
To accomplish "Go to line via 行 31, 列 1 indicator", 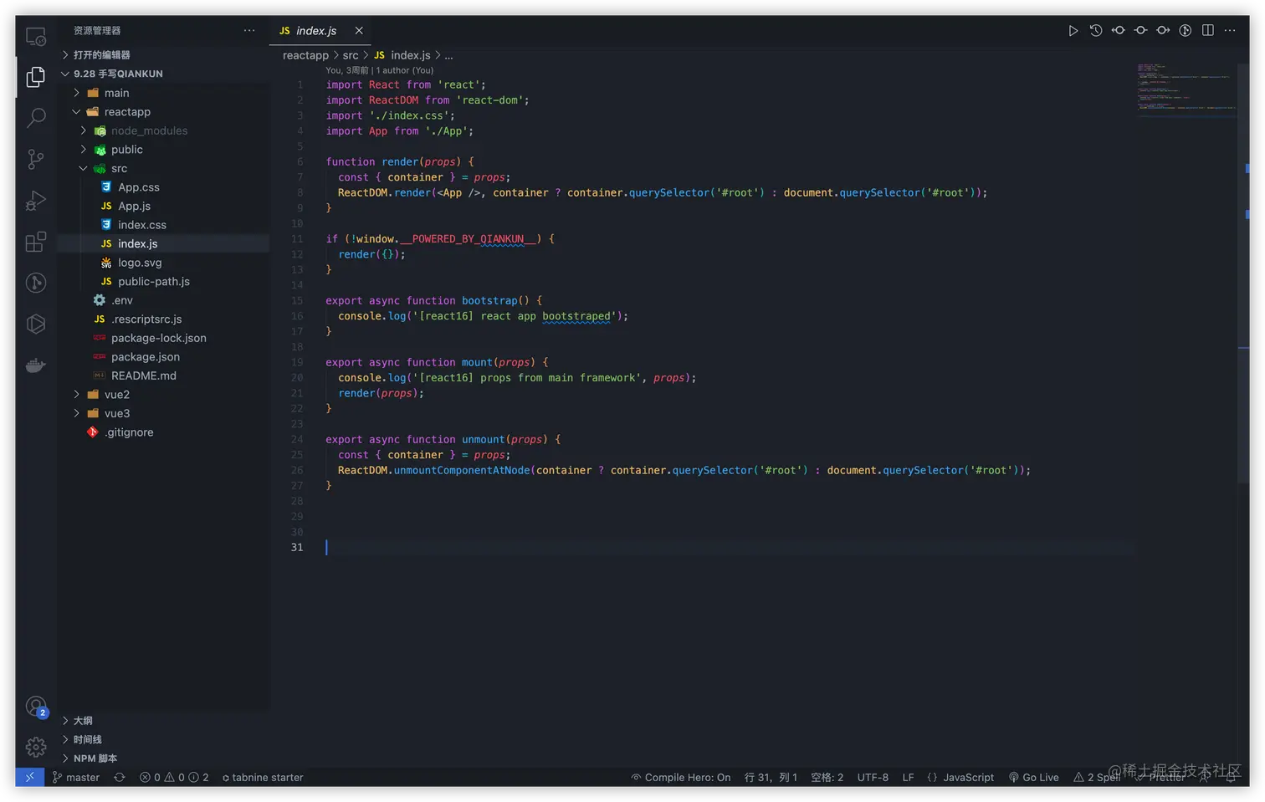I will click(771, 777).
